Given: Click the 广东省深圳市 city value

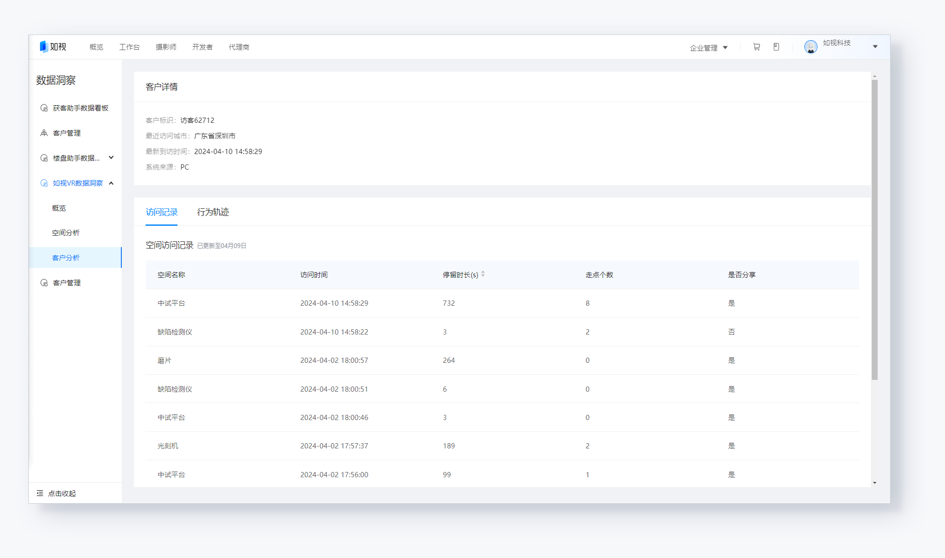Looking at the screenshot, I should 215,136.
